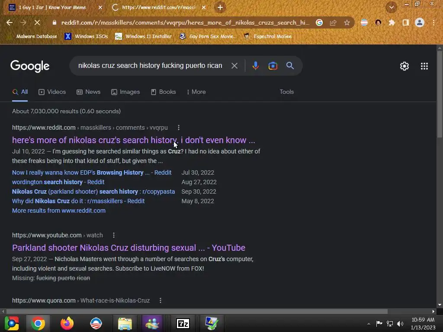This screenshot has height=332, width=443.
Task: Launch Firefox from the taskbar
Action: pos(67,323)
